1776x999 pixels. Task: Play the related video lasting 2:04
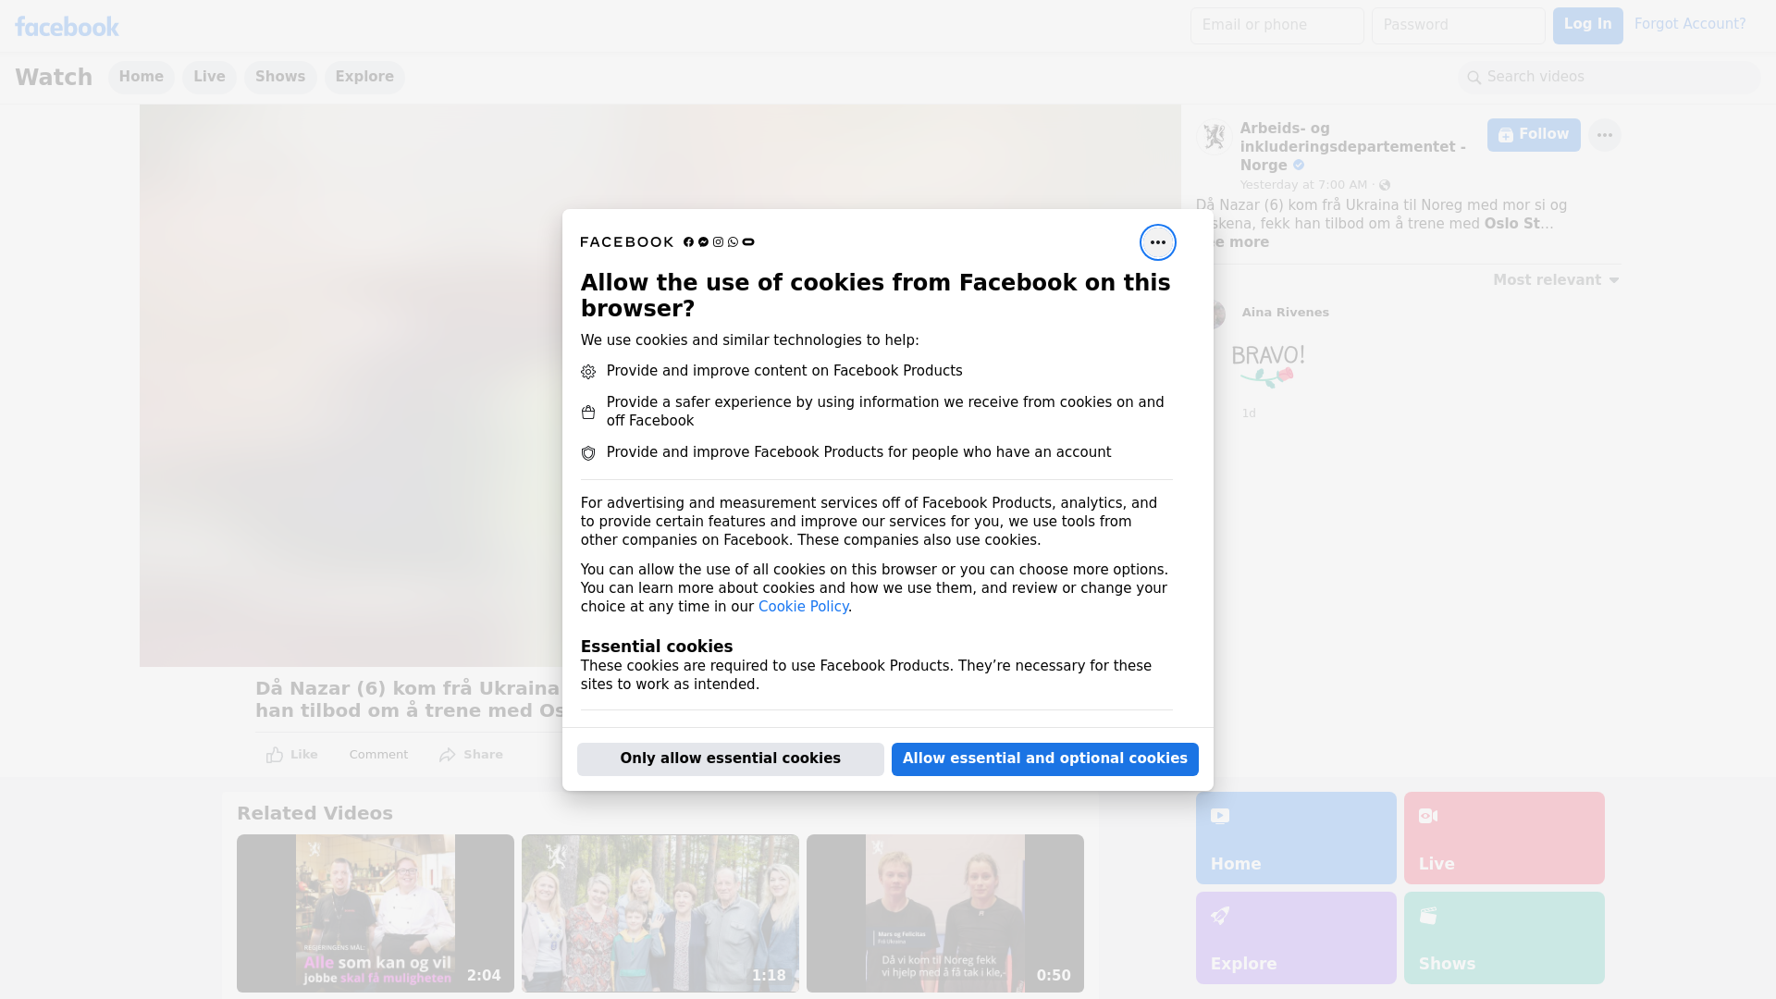pos(376,914)
